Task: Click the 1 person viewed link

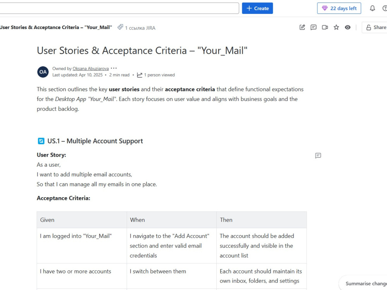Action: point(159,75)
